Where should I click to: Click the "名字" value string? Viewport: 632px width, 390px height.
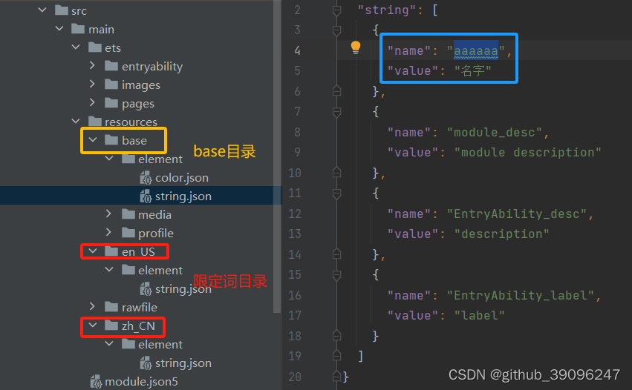(473, 71)
